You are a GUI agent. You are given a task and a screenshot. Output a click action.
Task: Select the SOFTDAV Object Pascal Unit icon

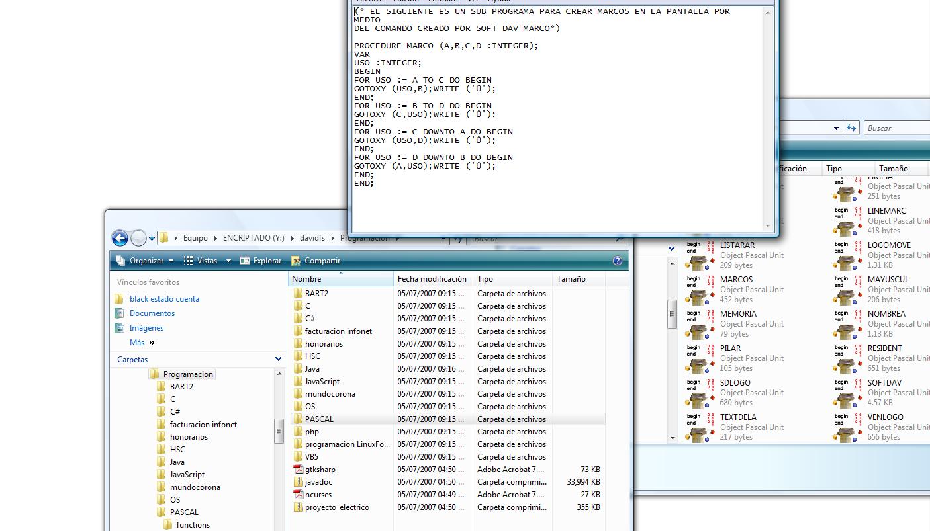(x=846, y=393)
